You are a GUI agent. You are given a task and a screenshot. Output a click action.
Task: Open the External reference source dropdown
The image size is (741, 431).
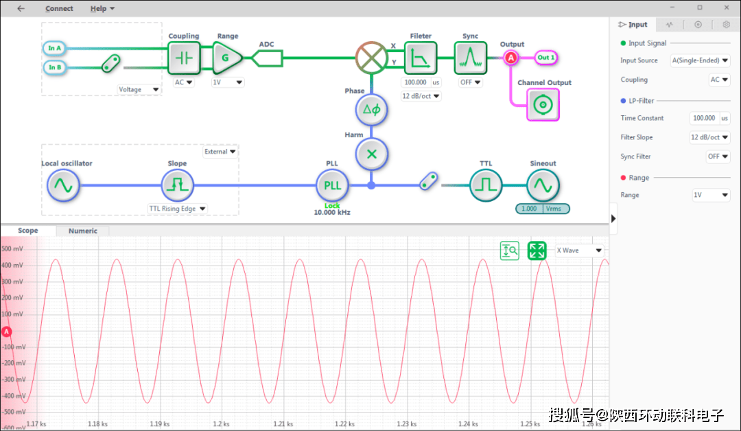[220, 152]
